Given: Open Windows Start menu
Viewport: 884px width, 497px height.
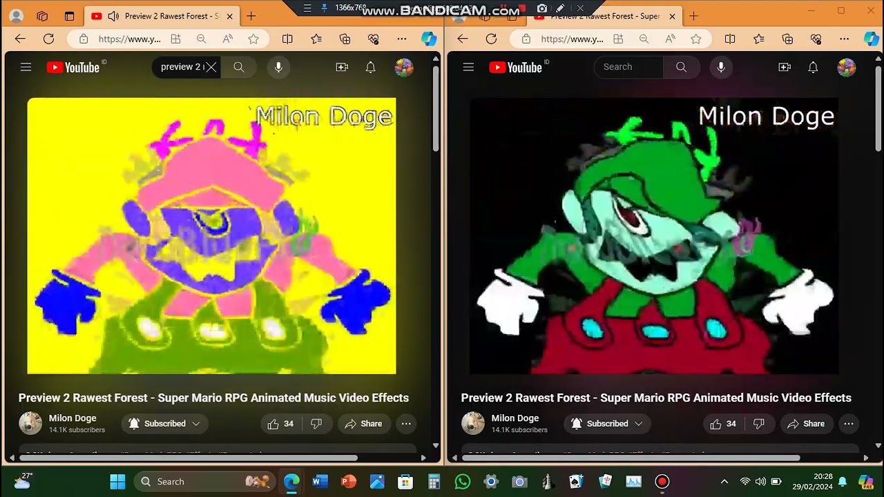Looking at the screenshot, I should click(x=117, y=482).
